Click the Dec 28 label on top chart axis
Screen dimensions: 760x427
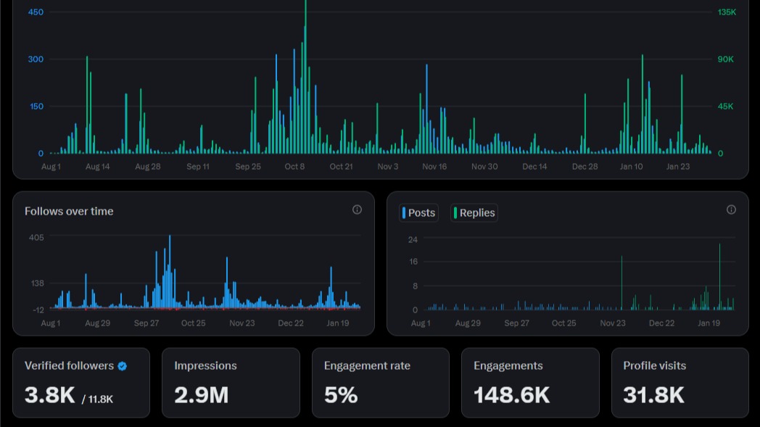(x=585, y=167)
